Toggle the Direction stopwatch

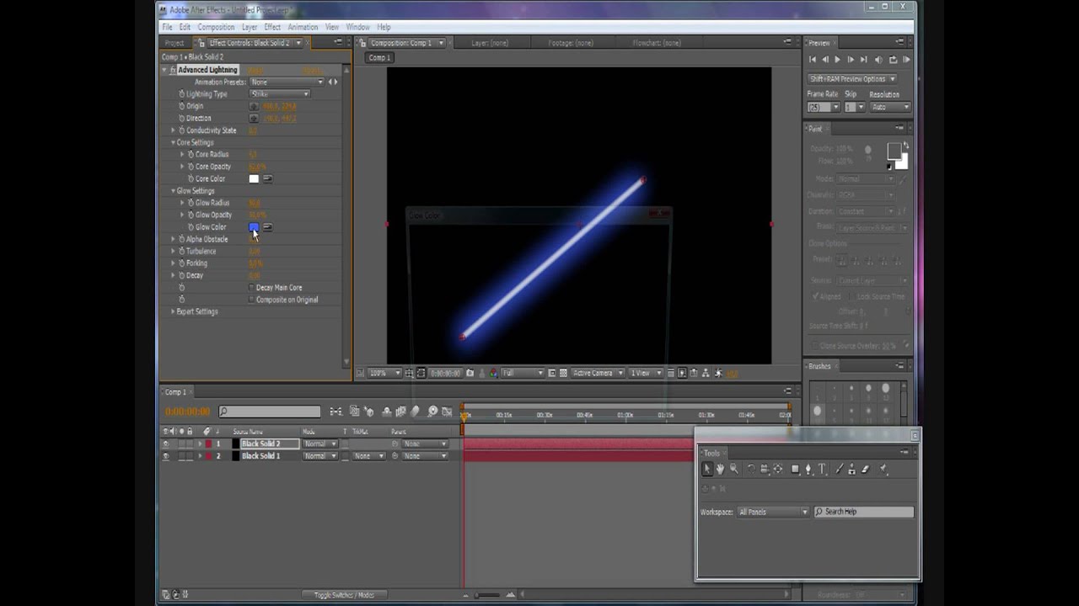pos(181,118)
